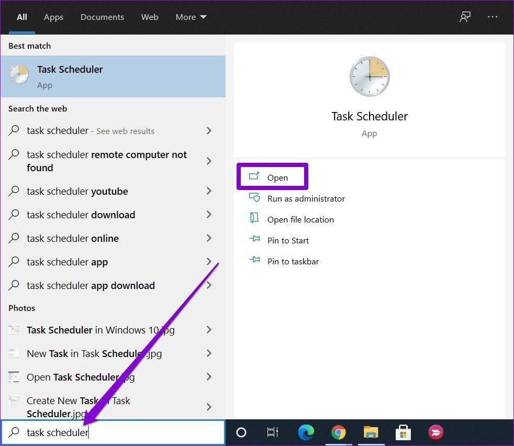Image resolution: width=514 pixels, height=446 pixels.
Task: Expand arrow for 'task scheduler' web results
Action: pos(209,131)
